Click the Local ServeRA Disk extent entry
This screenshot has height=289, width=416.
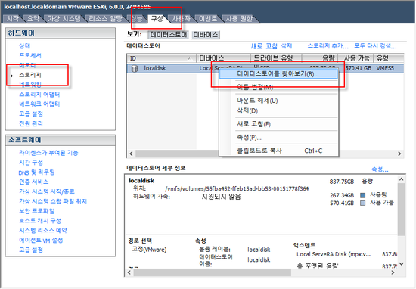tap(334, 254)
